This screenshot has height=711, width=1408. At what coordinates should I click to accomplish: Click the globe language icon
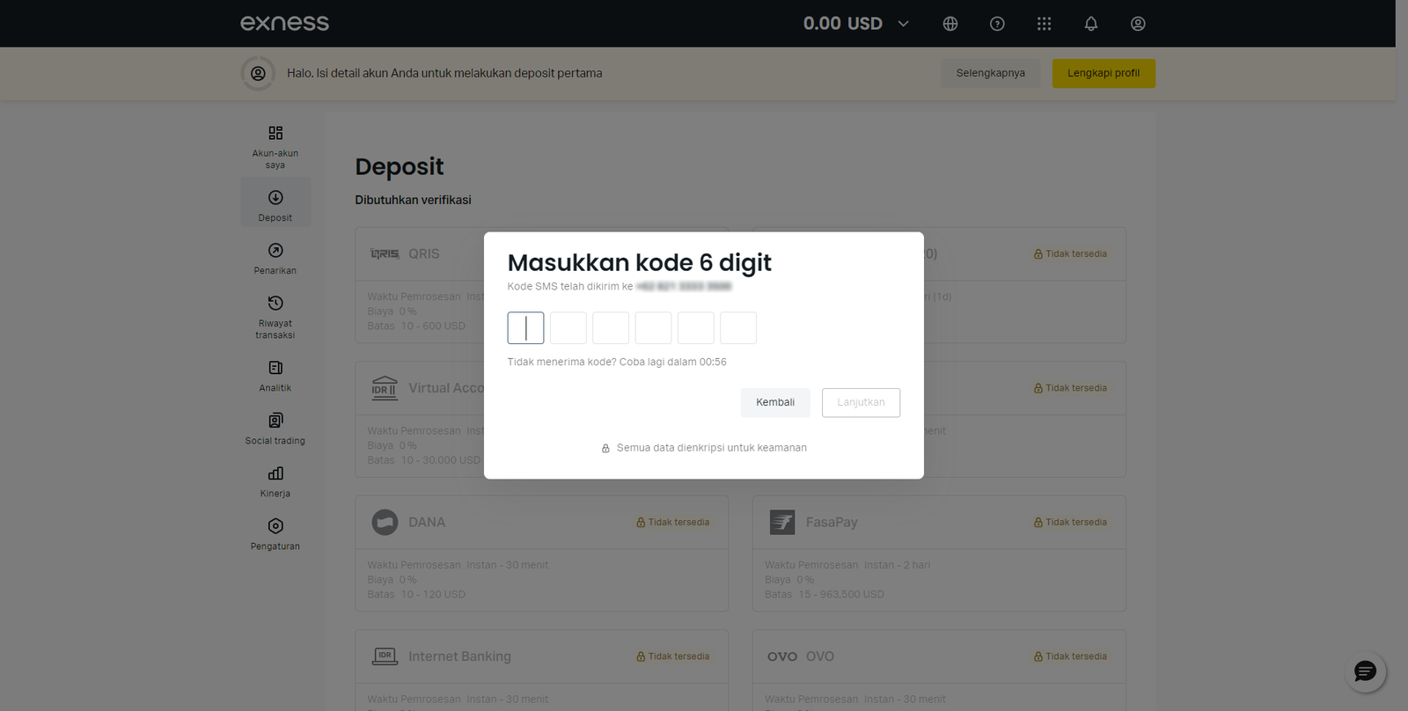tap(950, 24)
